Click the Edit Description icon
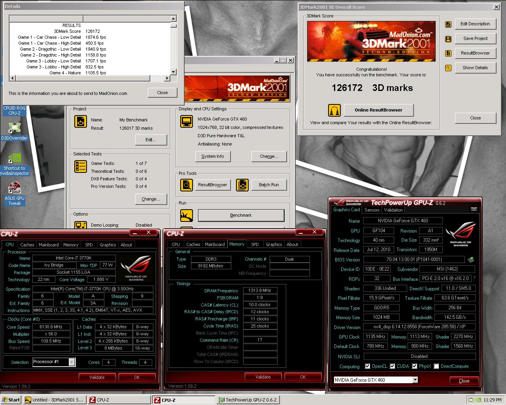This screenshot has width=506, height=405. coord(448,25)
